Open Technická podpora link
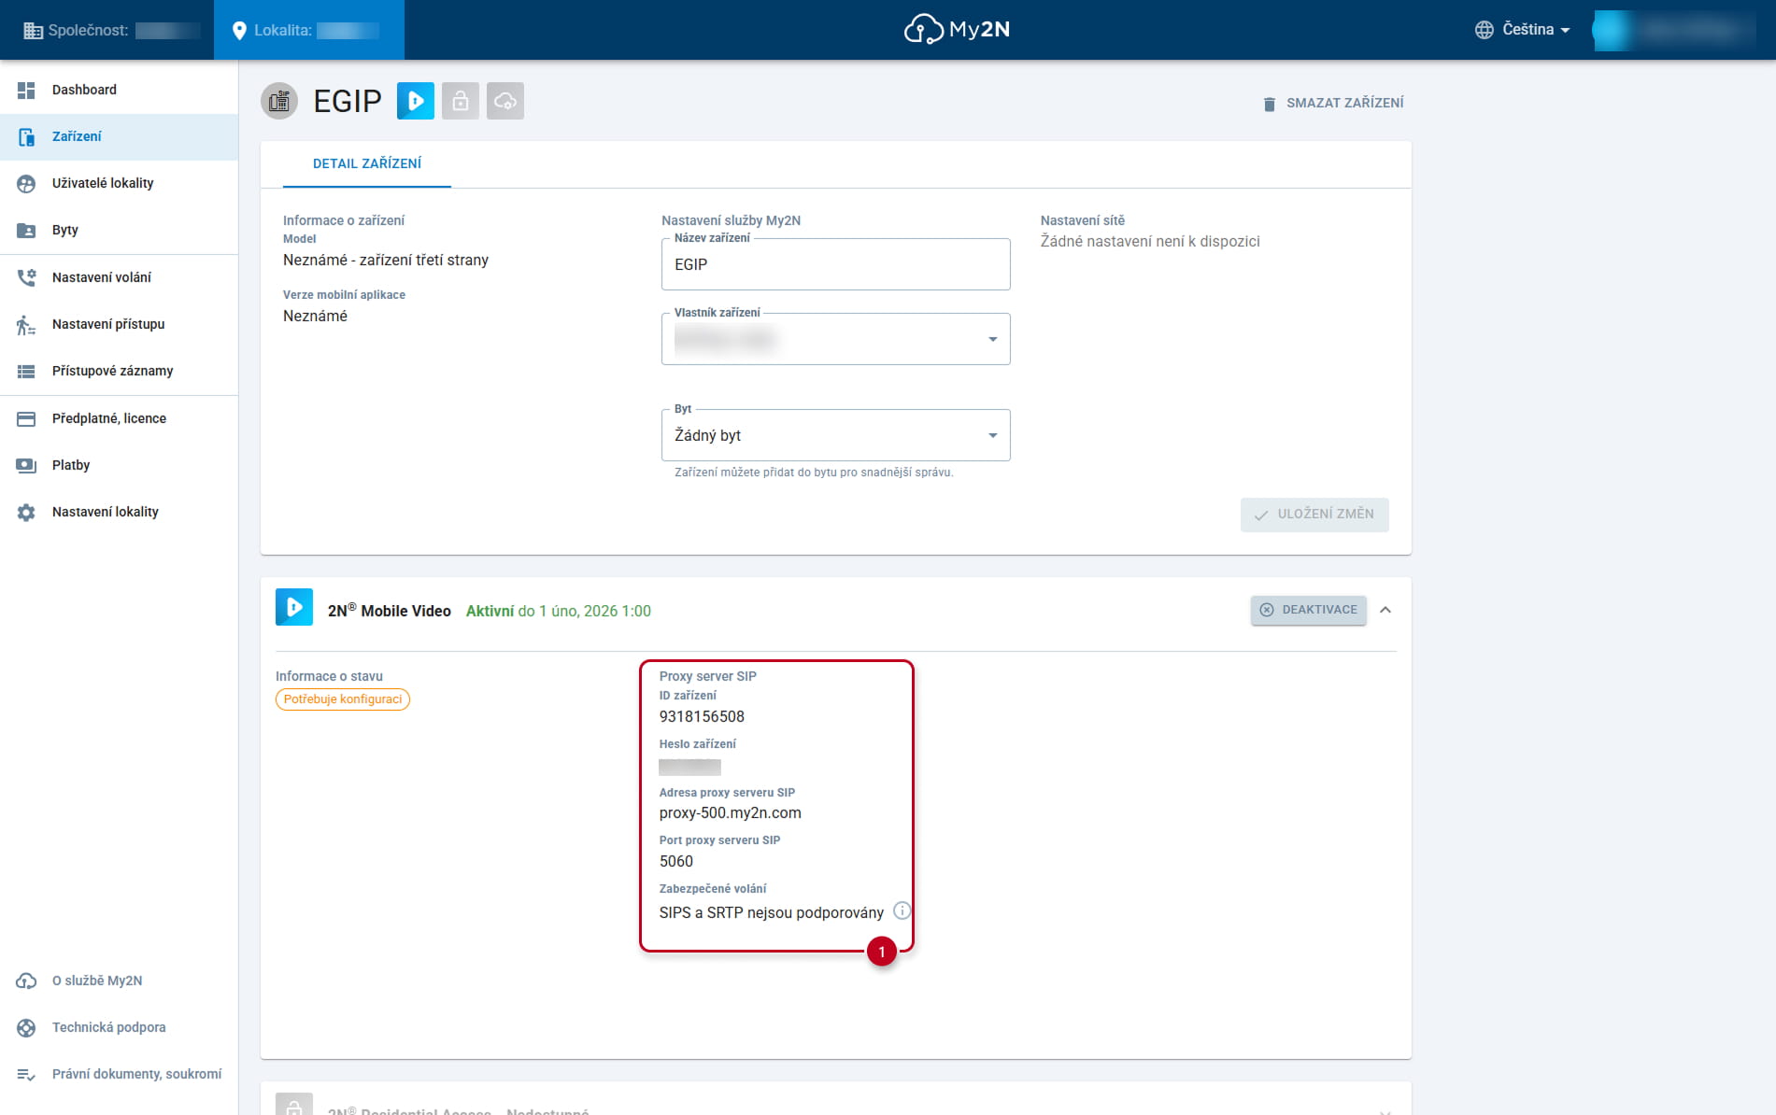This screenshot has width=1776, height=1115. (119, 1027)
